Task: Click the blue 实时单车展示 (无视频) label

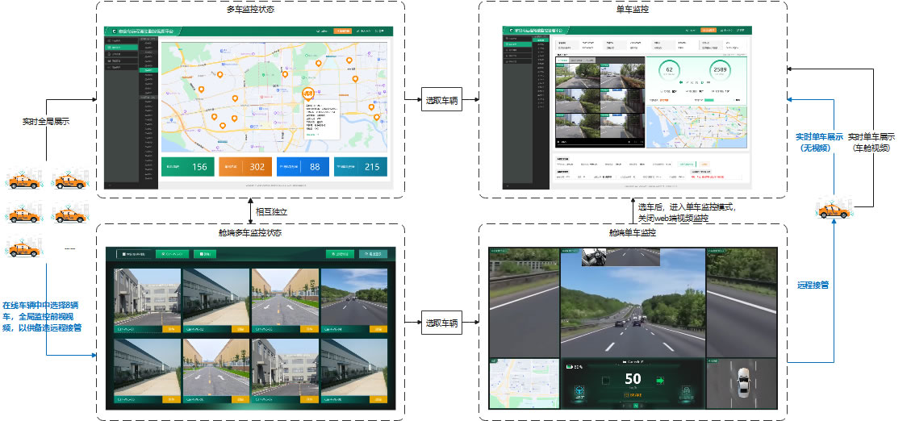Action: click(x=818, y=142)
